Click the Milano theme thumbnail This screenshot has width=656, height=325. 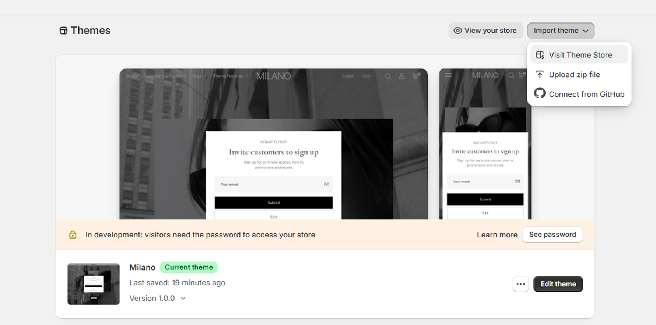tap(94, 284)
